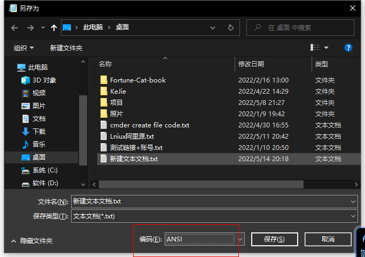Image resolution: width=365 pixels, height=257 pixels.
Task: Click folder icon next to 照片
Action: click(x=104, y=114)
